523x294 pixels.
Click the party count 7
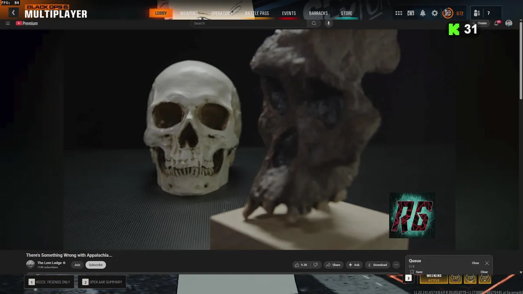pos(488,13)
